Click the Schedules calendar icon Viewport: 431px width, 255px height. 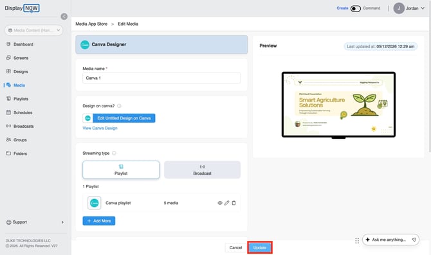pyautogui.click(x=8, y=112)
